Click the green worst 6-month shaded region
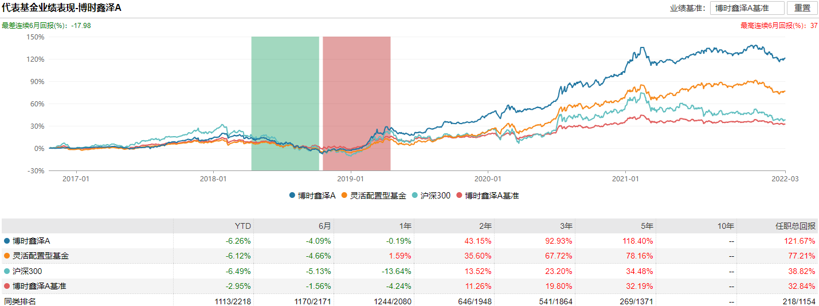 [285, 104]
